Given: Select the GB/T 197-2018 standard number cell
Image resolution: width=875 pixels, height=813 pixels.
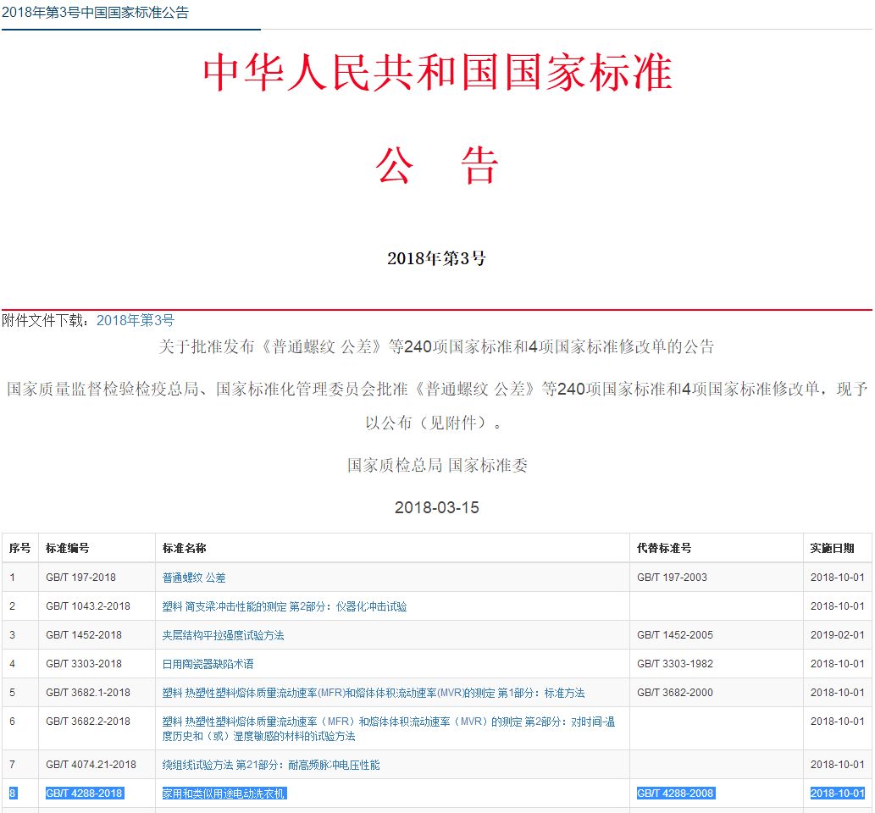Looking at the screenshot, I should click(81, 578).
